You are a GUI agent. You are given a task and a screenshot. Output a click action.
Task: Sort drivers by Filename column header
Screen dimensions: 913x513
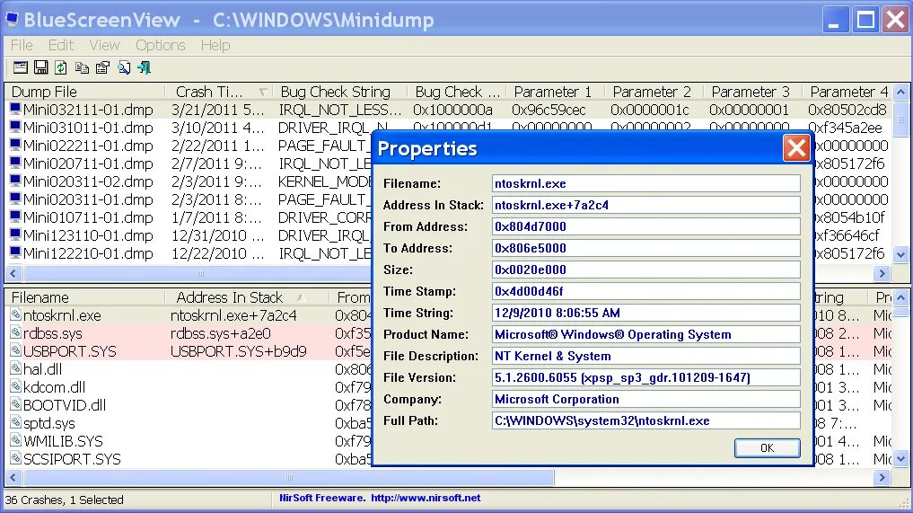coord(85,297)
